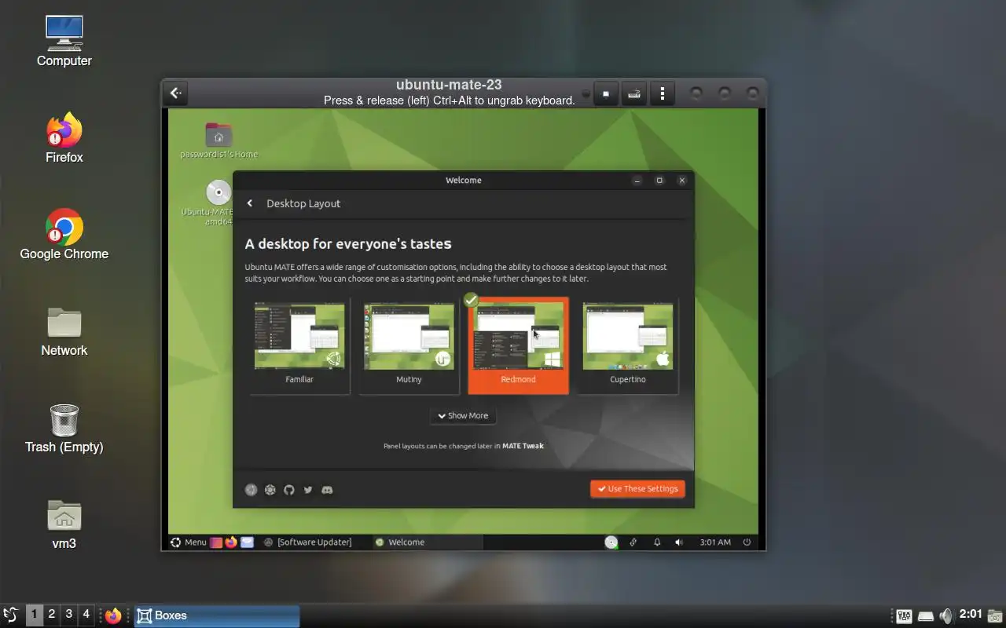Open the Ubuntu MATE website icon
Screen dimensions: 1006x628
[x=251, y=490]
